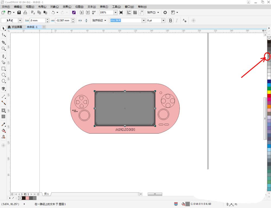Select the Ellipse tool

(4, 75)
